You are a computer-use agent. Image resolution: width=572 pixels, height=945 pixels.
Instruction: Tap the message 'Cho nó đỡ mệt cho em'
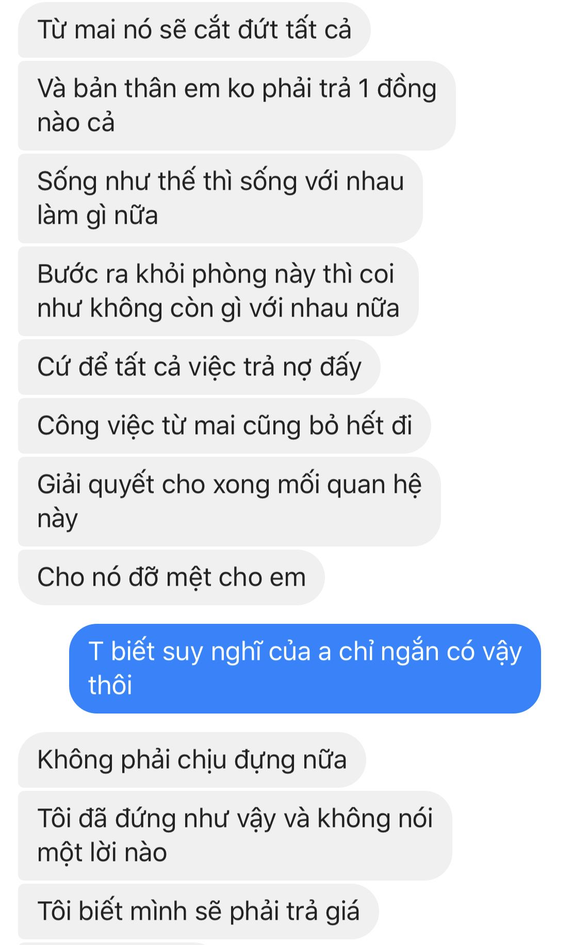coord(171,577)
